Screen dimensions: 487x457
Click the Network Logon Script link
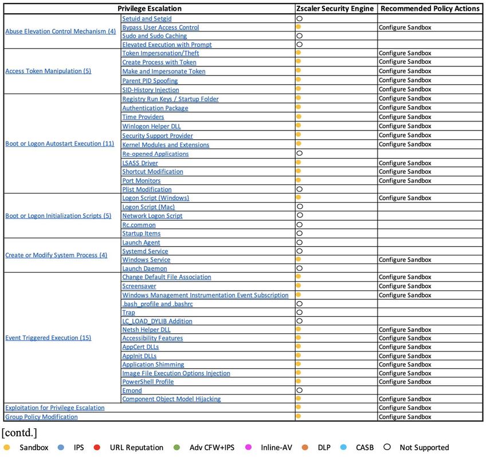coord(152,216)
